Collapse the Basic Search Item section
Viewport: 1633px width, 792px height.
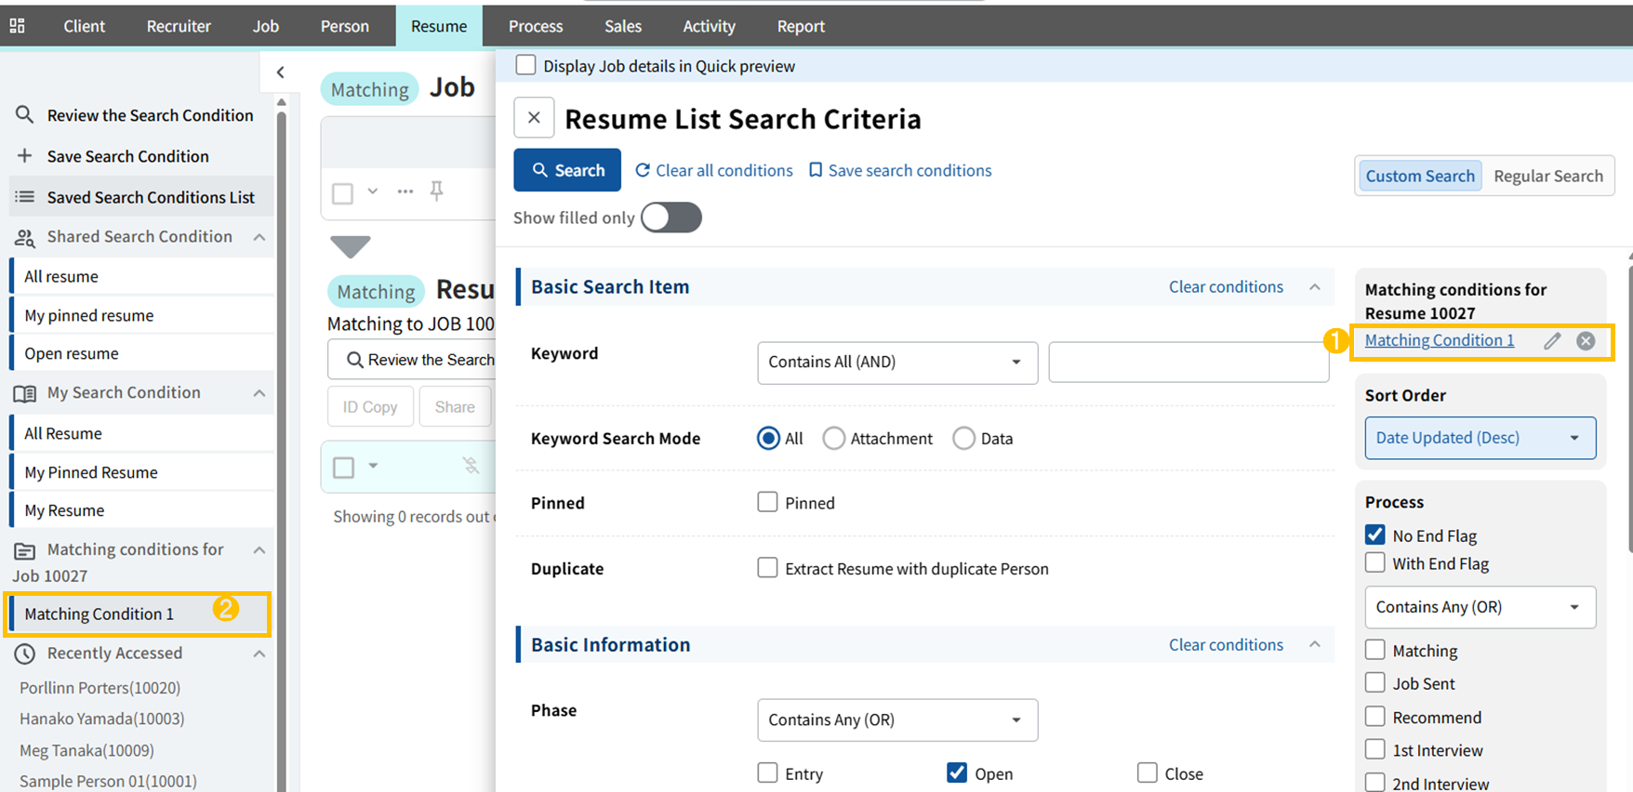click(x=1314, y=287)
